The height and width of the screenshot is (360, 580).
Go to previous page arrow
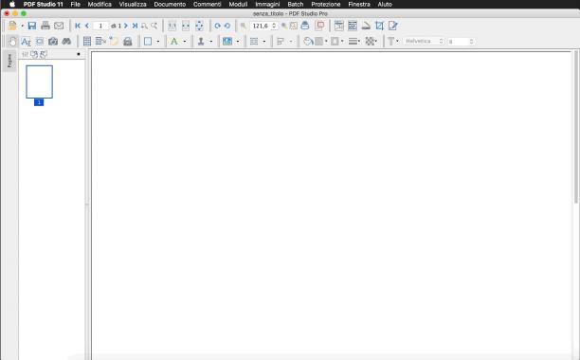[x=87, y=26]
